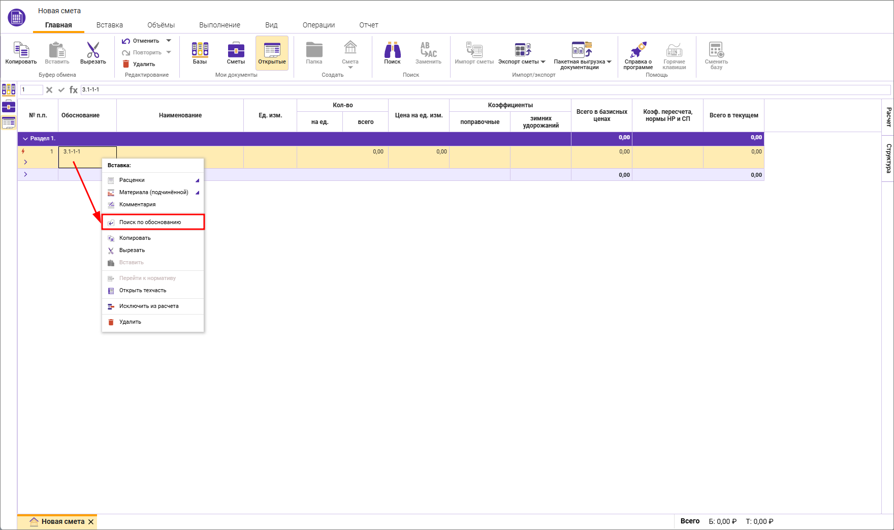This screenshot has width=894, height=530.
Task: Cancel formula entry with the X icon
Action: [49, 90]
